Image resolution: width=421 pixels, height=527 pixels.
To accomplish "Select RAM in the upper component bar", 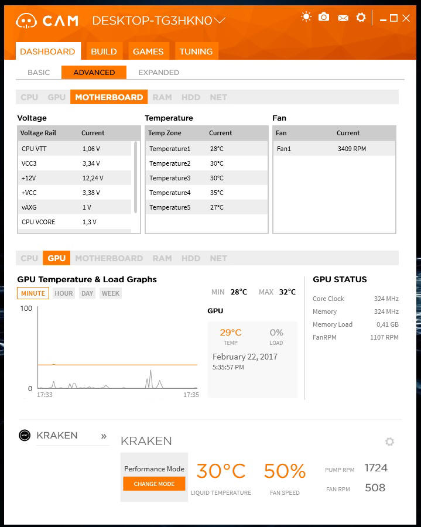I will (x=162, y=97).
